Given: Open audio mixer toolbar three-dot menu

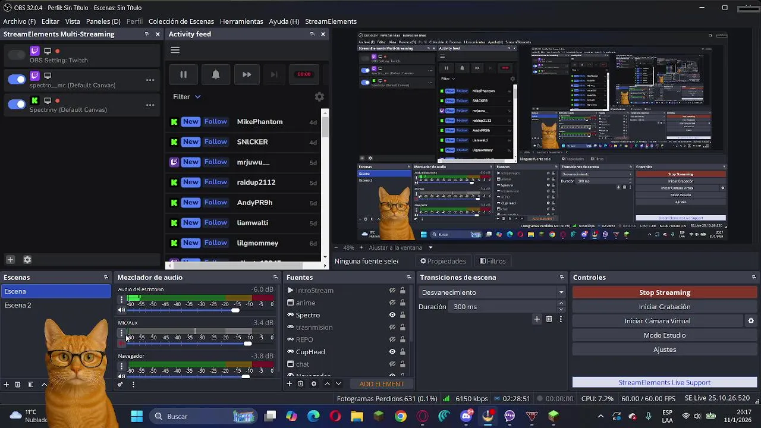Looking at the screenshot, I should (x=133, y=385).
